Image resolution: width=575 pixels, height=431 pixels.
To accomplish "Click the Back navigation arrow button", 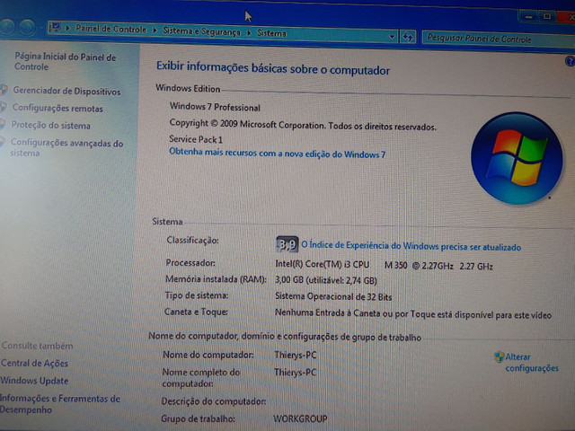I will click(x=6, y=26).
